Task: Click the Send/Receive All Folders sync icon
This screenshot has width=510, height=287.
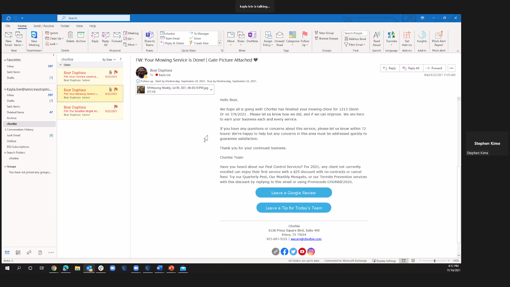Action: (8, 18)
